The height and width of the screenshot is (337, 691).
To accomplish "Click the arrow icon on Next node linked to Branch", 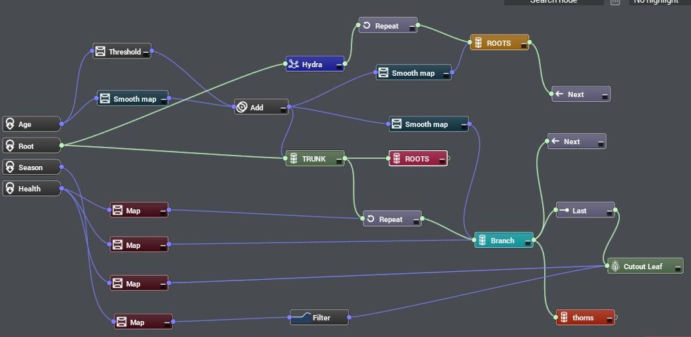I will (555, 142).
